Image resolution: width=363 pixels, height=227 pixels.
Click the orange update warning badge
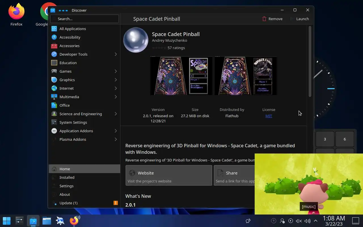point(115,203)
